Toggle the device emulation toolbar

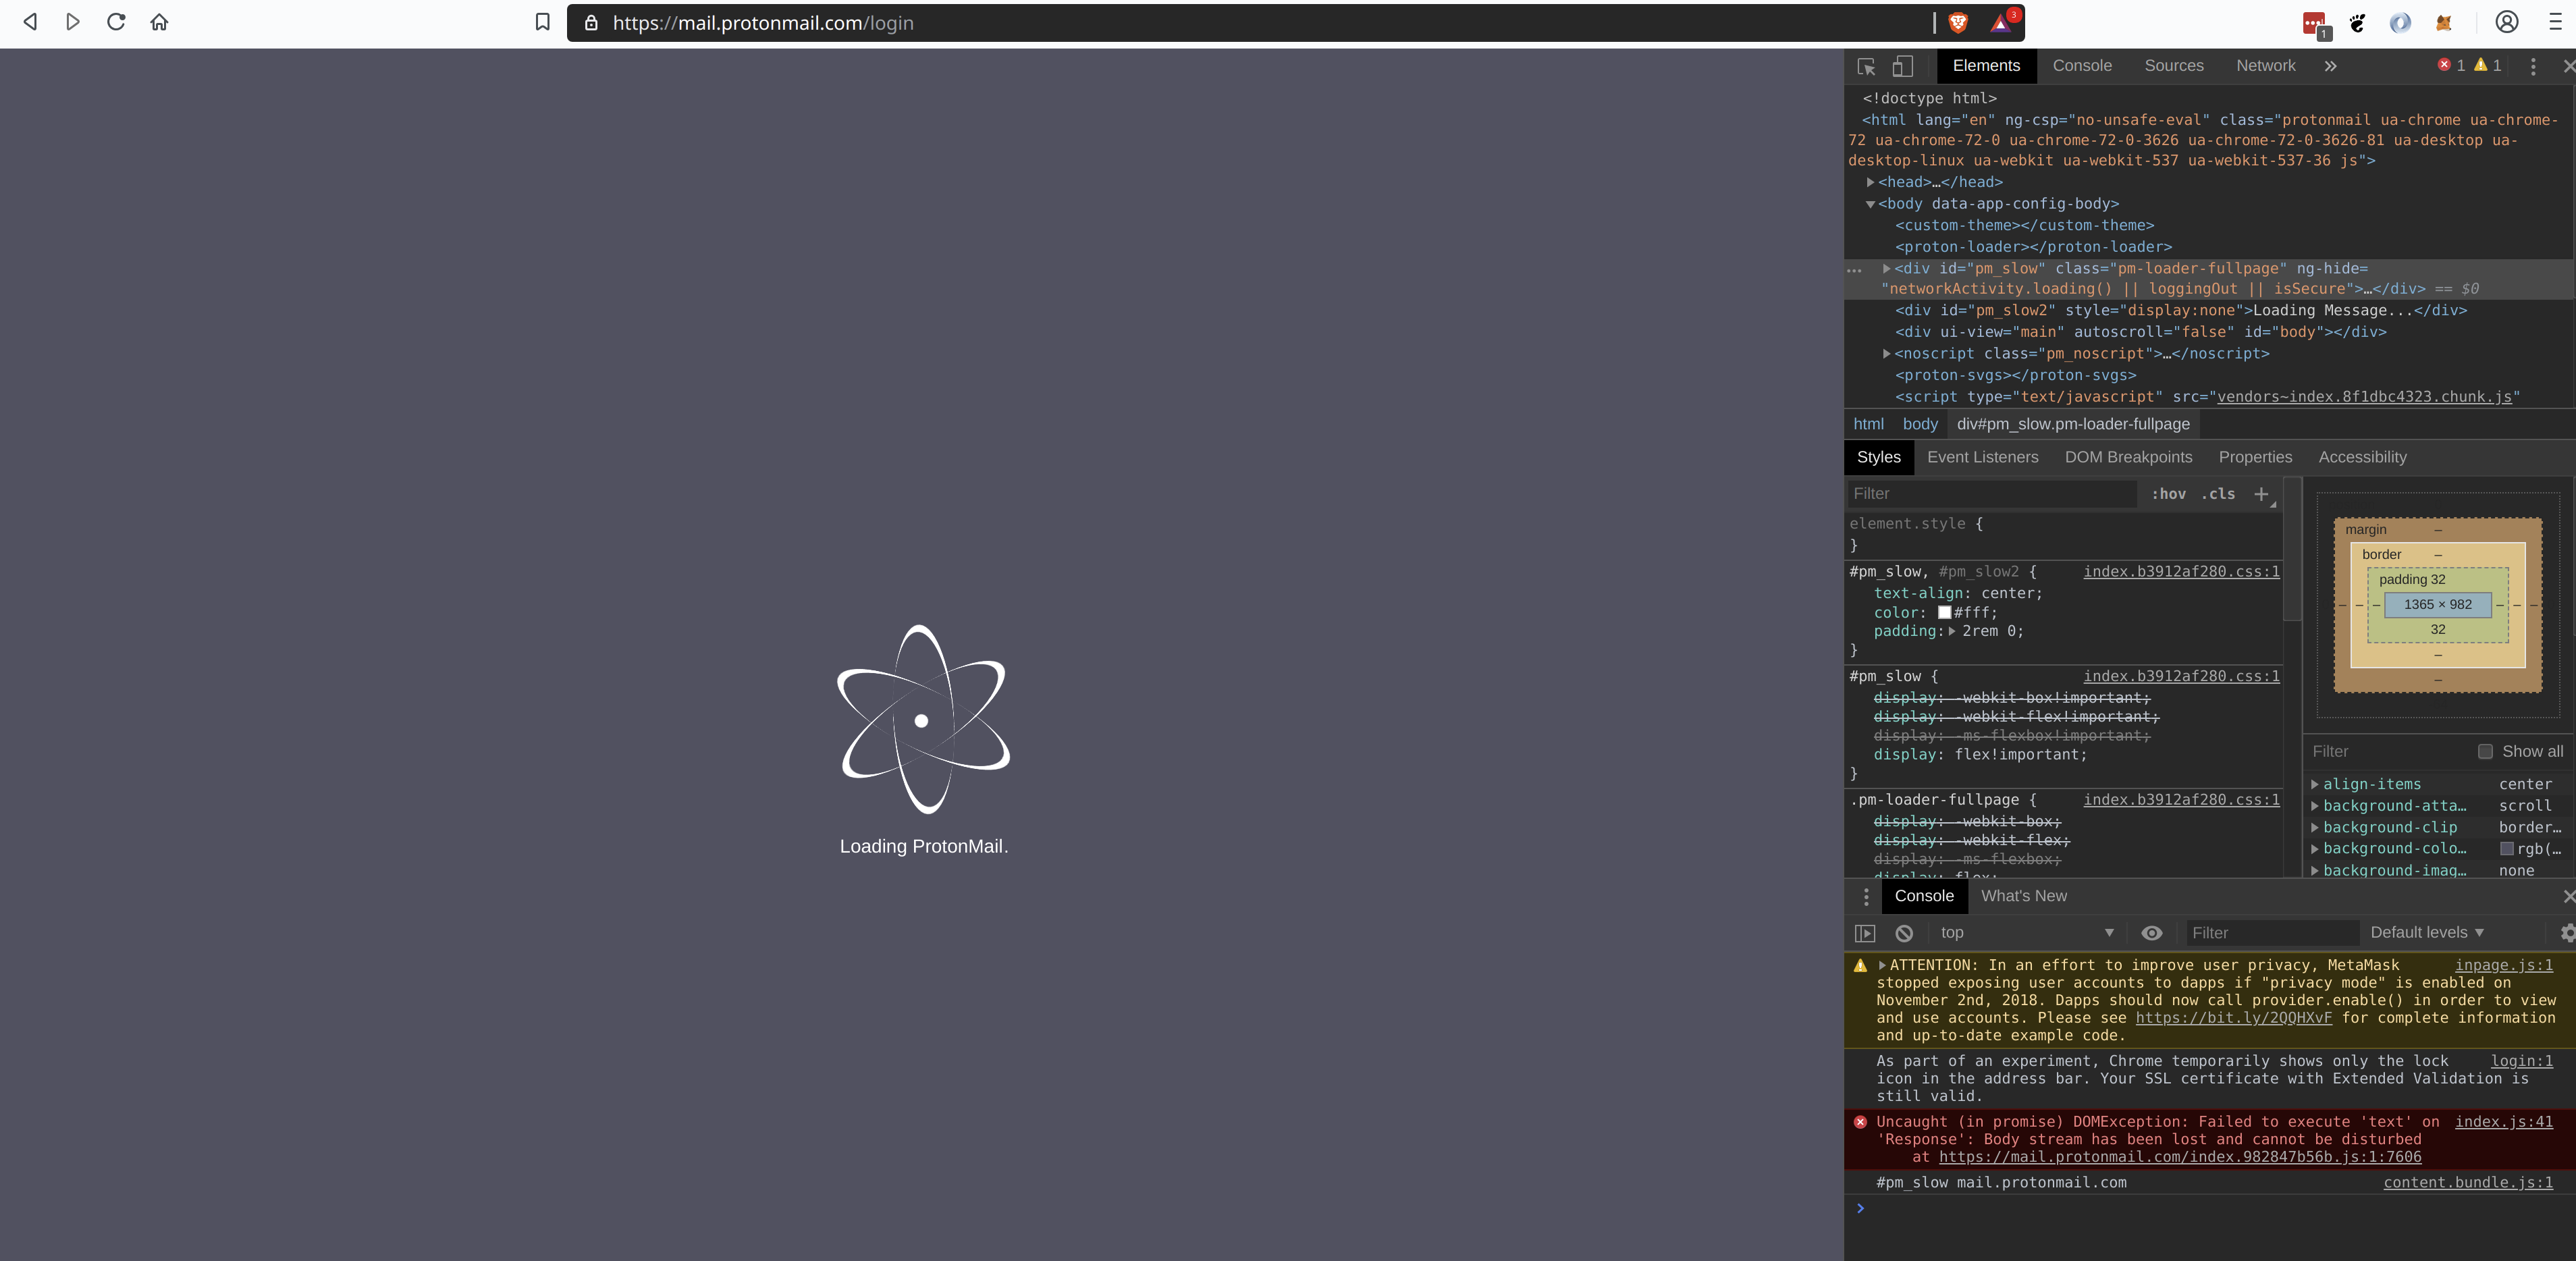pos(1901,66)
